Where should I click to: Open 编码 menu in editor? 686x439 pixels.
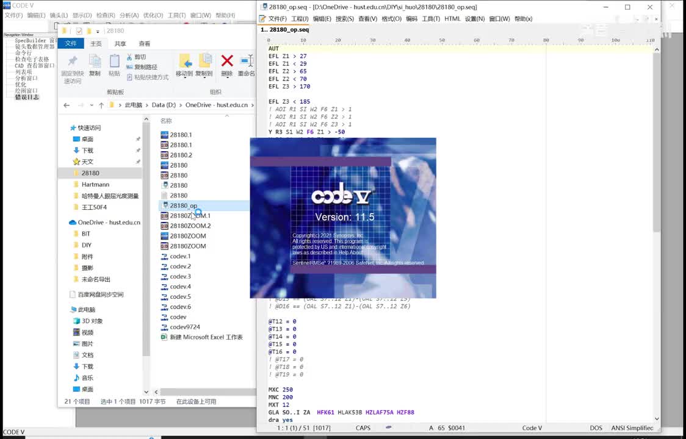[x=411, y=19]
